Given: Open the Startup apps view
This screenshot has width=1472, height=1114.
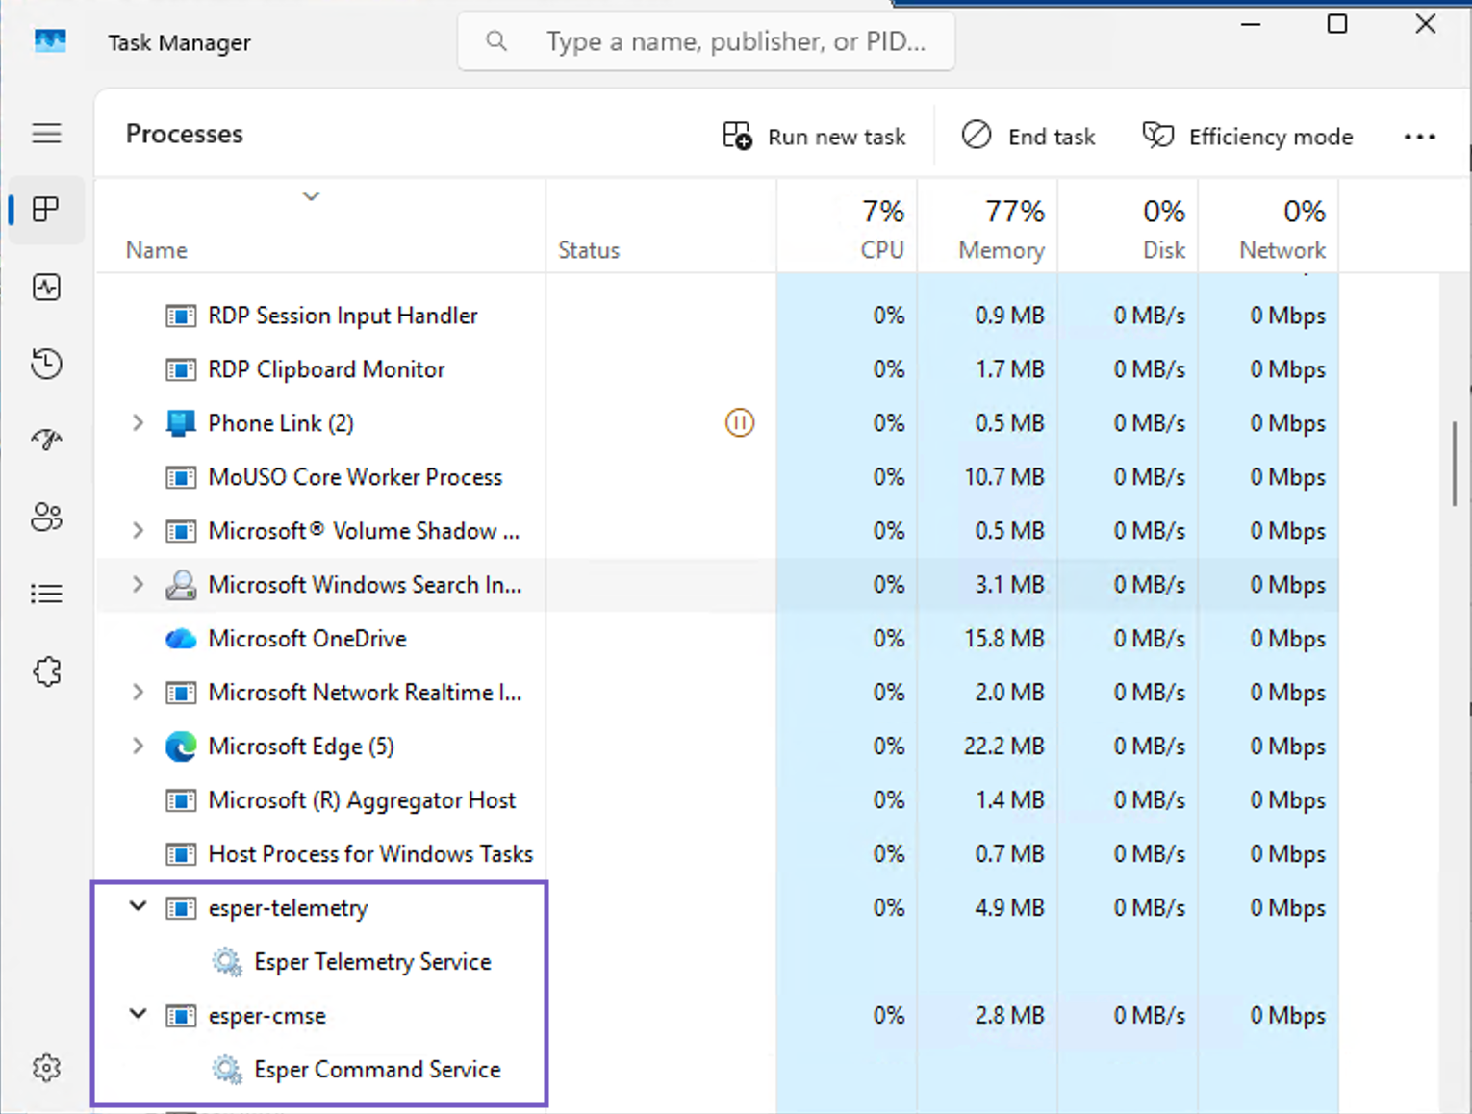Looking at the screenshot, I should tap(46, 440).
